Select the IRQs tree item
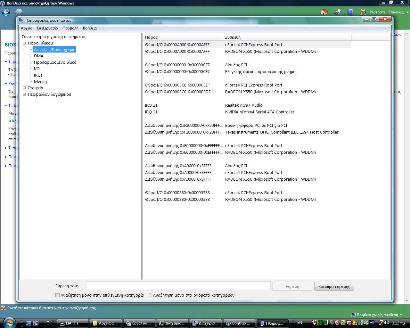Screen dimensions: 410x328 point(38,75)
